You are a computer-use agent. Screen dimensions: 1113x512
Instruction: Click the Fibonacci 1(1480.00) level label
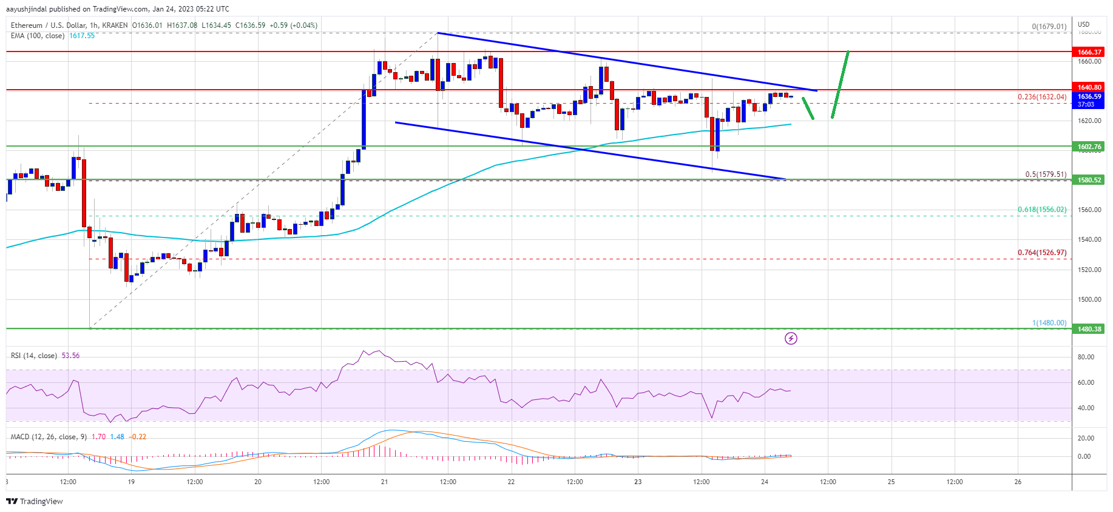tap(1049, 323)
